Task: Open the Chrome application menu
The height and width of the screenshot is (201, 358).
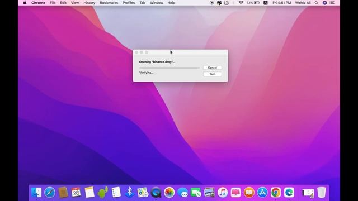Action: [x=38, y=3]
